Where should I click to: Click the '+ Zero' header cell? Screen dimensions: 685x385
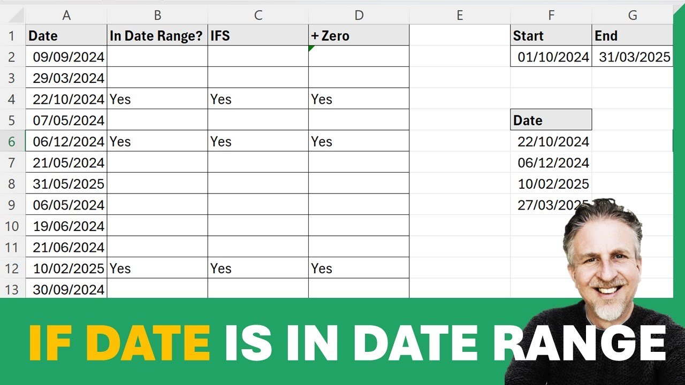(359, 36)
